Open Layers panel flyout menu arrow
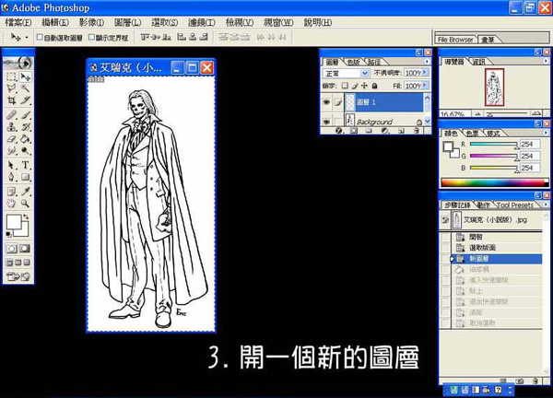The image size is (553, 398). click(x=427, y=62)
